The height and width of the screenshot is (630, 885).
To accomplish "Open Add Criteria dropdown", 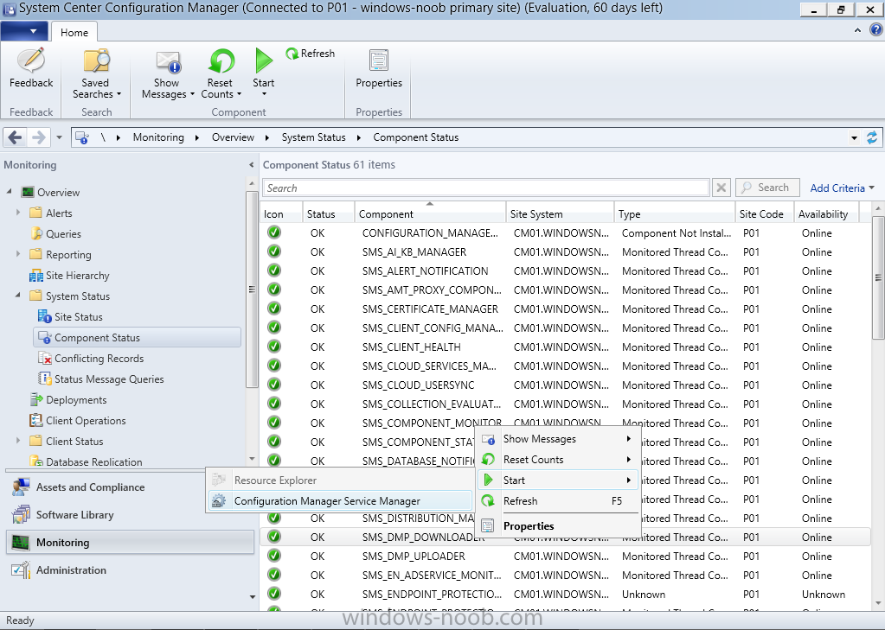I will pyautogui.click(x=842, y=188).
